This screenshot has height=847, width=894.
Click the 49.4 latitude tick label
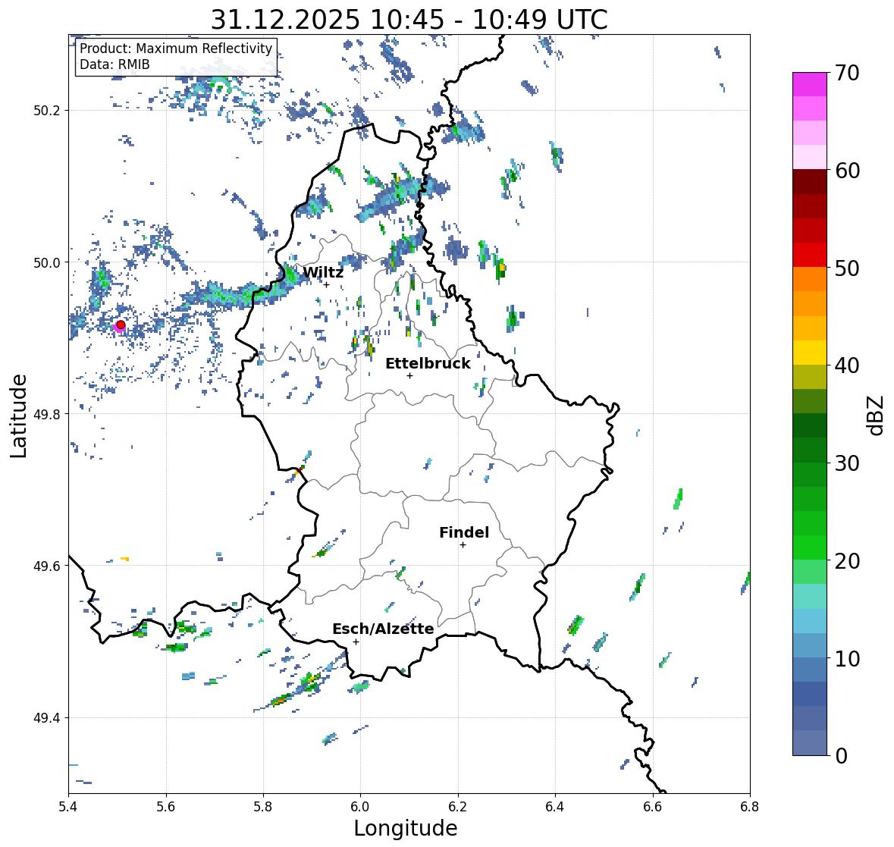tap(47, 718)
